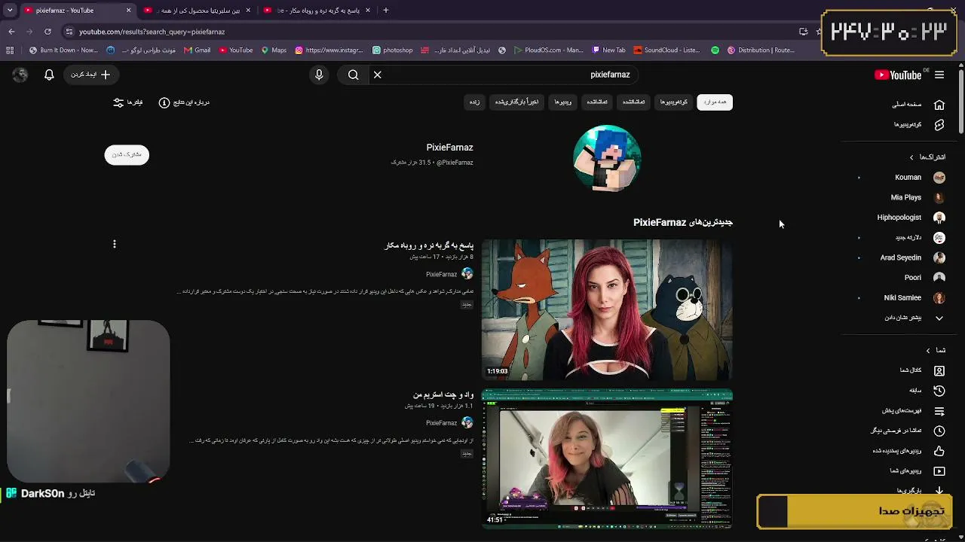
Task: Open a new browser tab
Action: 385,11
